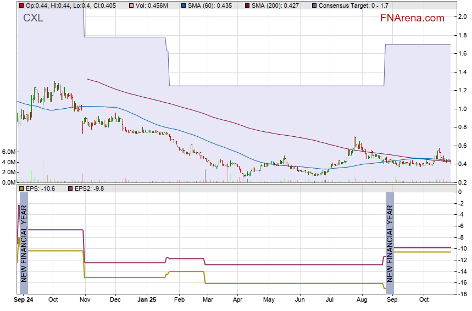
Task: Open the FNArena.com link
Action: [x=412, y=18]
